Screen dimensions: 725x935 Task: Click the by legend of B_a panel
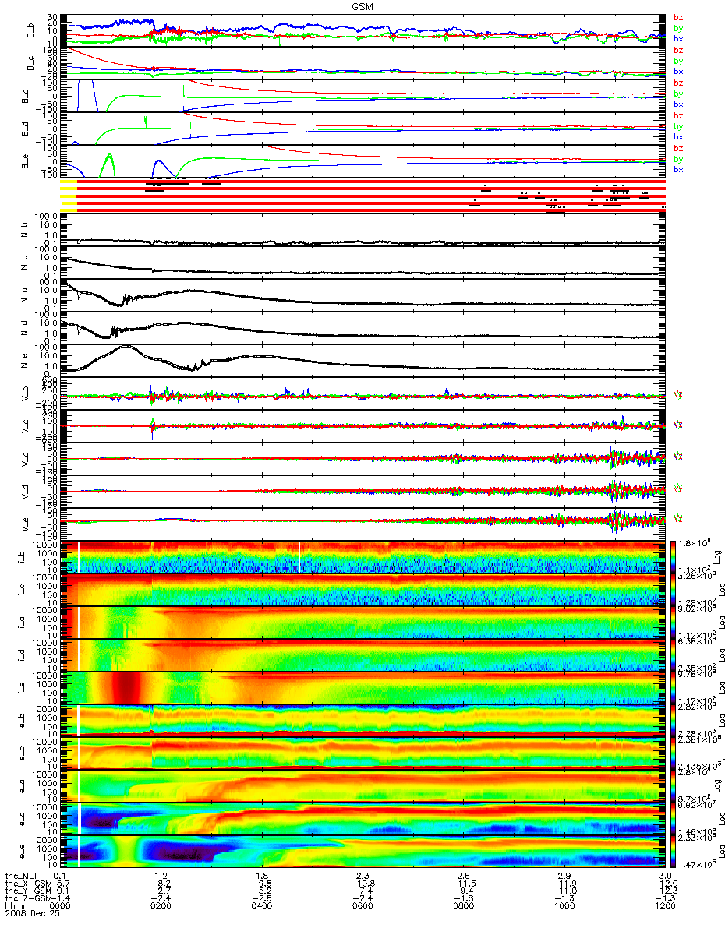pos(678,93)
